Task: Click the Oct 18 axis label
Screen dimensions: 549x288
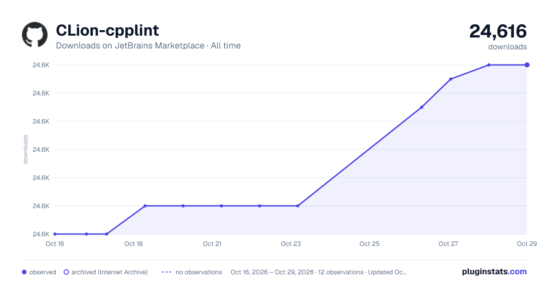Action: 134,244
